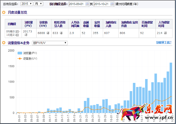Image resolution: width=176 pixels, height=124 pixels.
Task: Open the start date calendar picker icon
Action: [x=87, y=4]
